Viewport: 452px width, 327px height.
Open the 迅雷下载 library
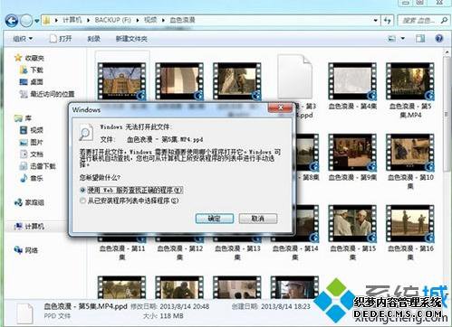coord(38,166)
